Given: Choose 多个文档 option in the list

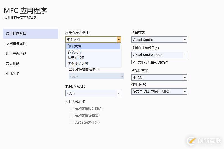Looking at the screenshot, I should point(74,52).
